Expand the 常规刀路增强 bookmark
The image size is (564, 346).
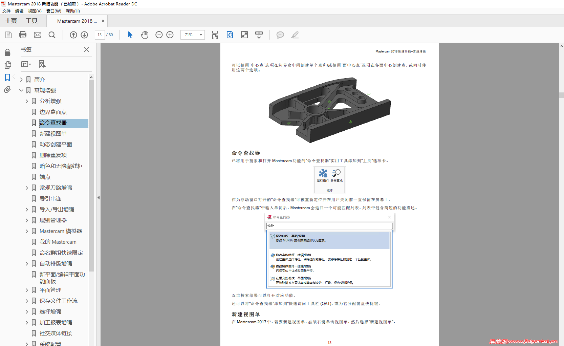27,188
